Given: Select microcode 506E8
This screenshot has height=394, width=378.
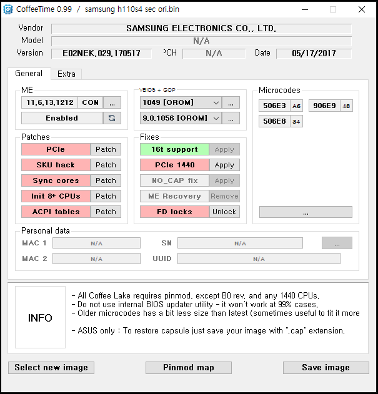Looking at the screenshot, I should click(274, 121).
